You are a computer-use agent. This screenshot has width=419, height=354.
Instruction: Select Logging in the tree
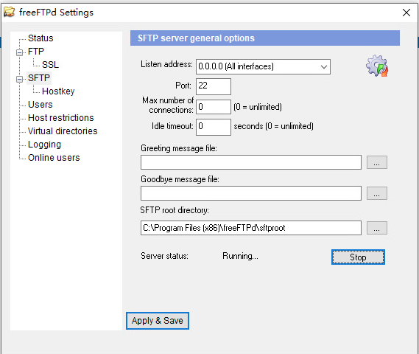click(x=45, y=145)
